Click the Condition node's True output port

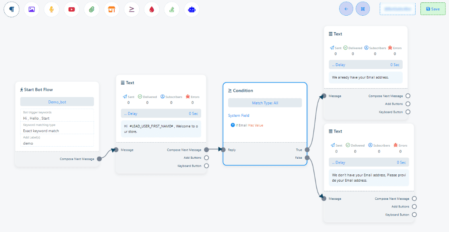tap(307, 150)
